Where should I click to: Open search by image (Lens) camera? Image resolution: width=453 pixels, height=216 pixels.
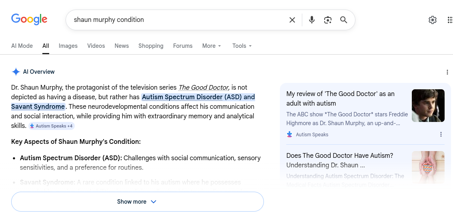click(x=328, y=20)
